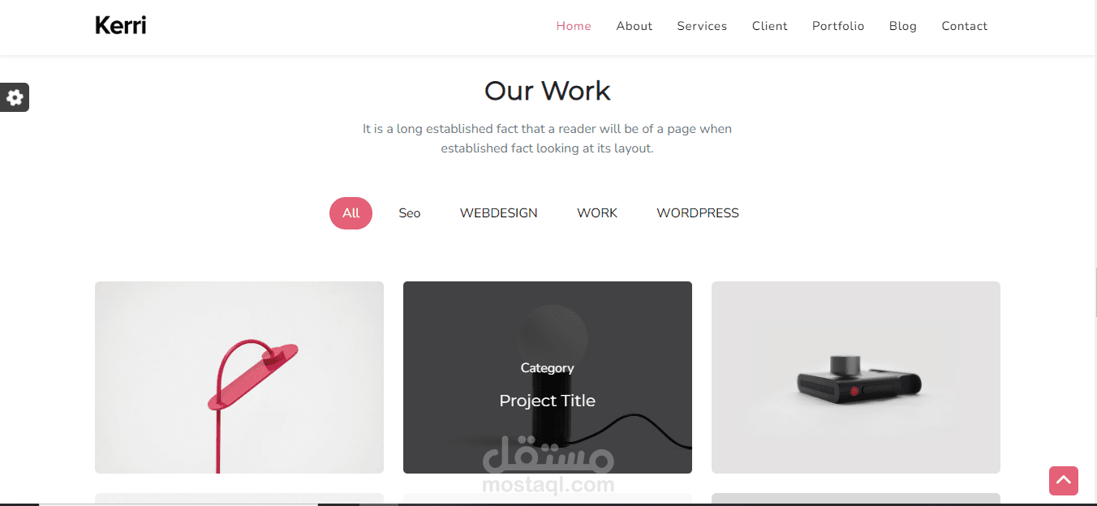Visit the Blog nav link

coord(902,26)
